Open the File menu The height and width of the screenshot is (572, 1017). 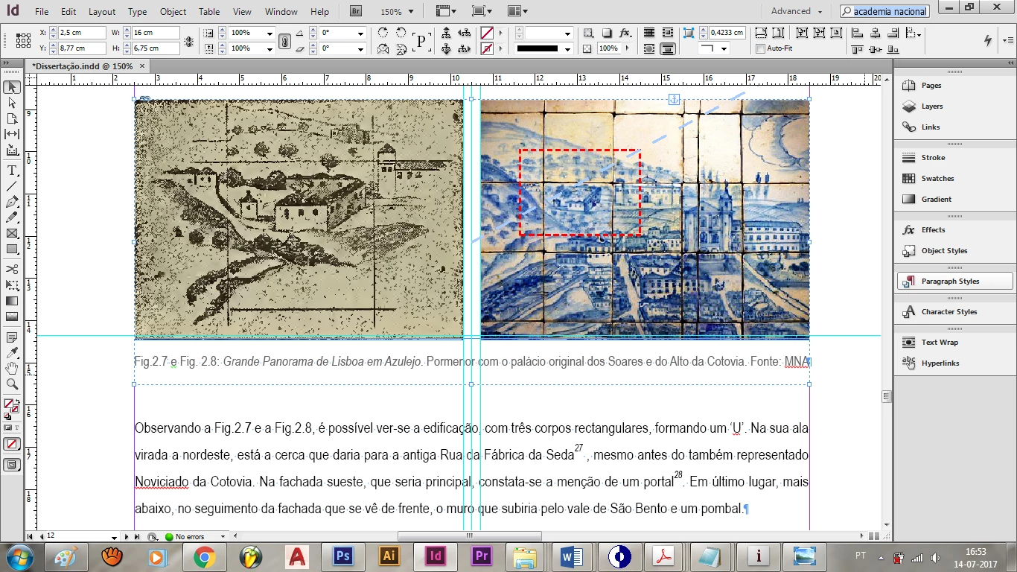tap(42, 12)
